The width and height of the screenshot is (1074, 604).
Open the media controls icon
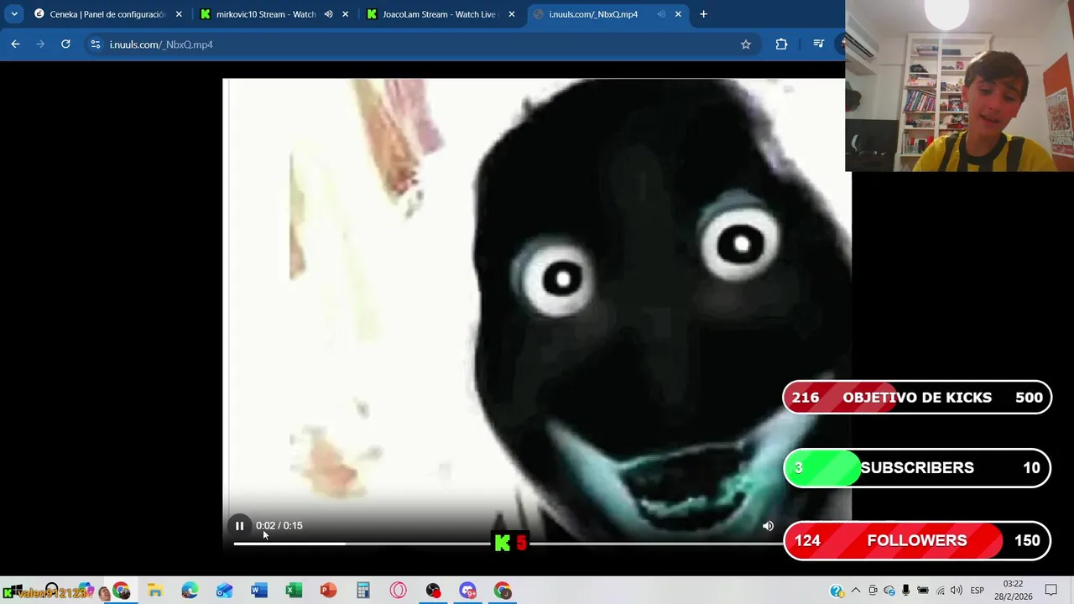click(x=818, y=44)
